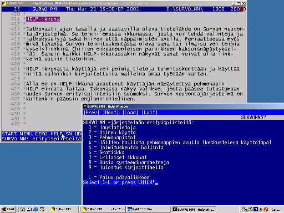Click the Next button in Help window

[x=111, y=113]
